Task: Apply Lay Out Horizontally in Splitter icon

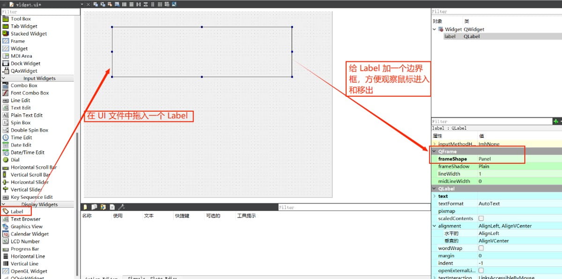Action: click(138, 4)
